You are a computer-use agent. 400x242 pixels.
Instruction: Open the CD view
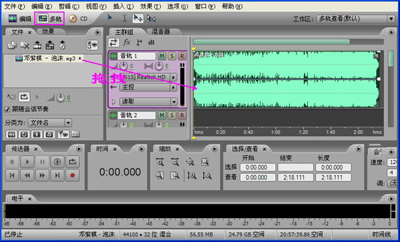point(78,19)
